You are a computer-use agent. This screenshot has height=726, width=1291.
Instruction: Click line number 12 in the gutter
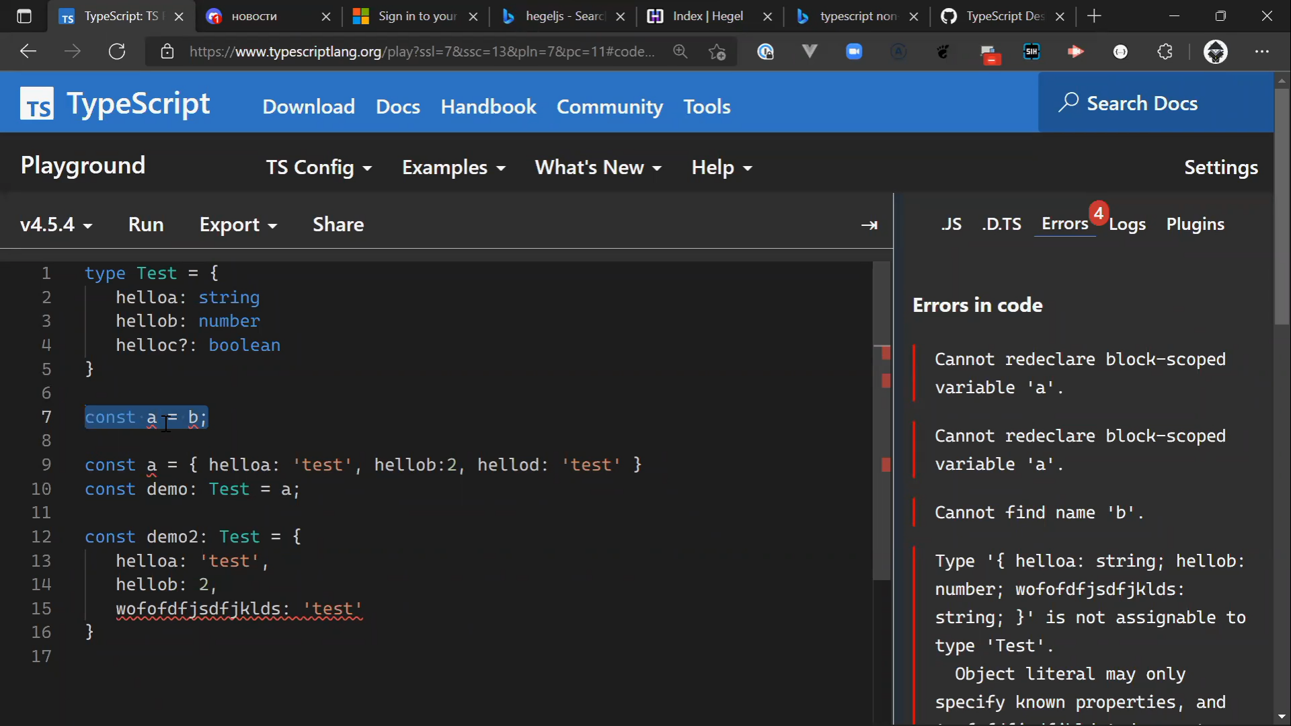pos(41,537)
